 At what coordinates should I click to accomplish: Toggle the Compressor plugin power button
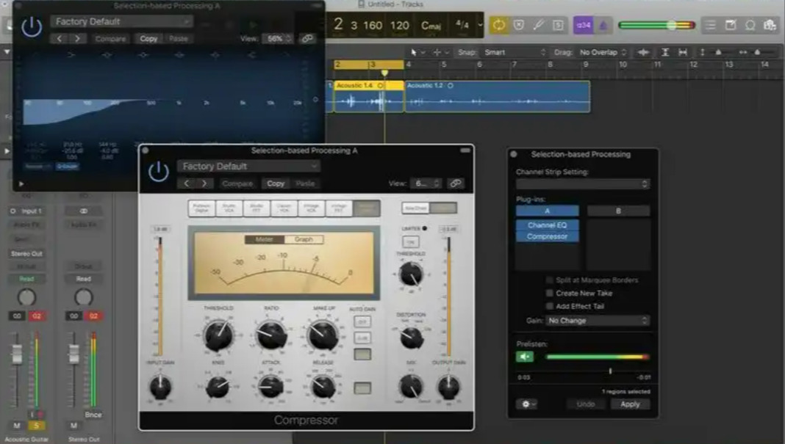159,172
